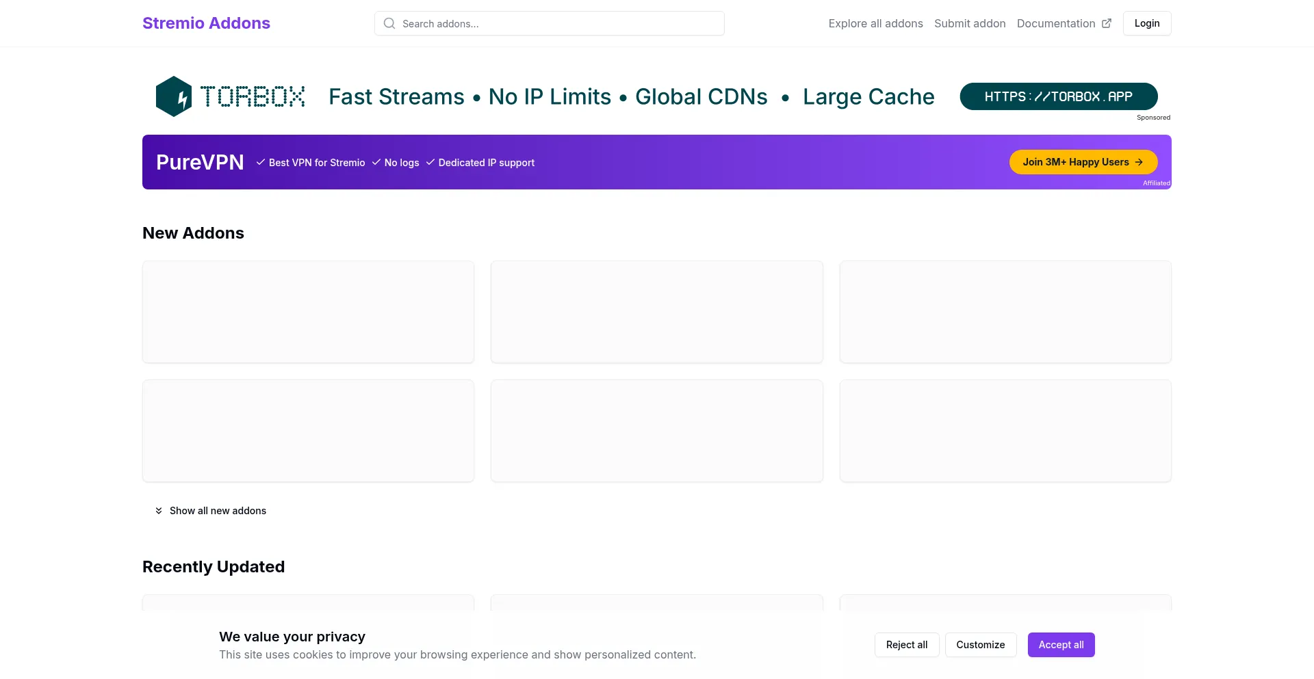Open the Stremio Addons home logo
The width and height of the screenshot is (1314, 679).
[206, 23]
